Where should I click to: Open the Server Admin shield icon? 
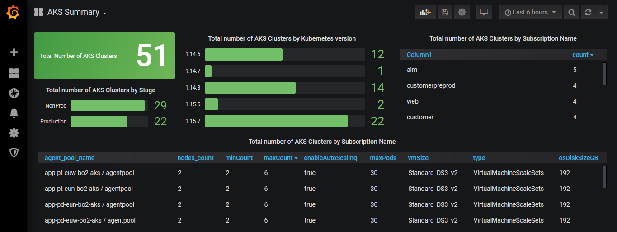click(14, 153)
